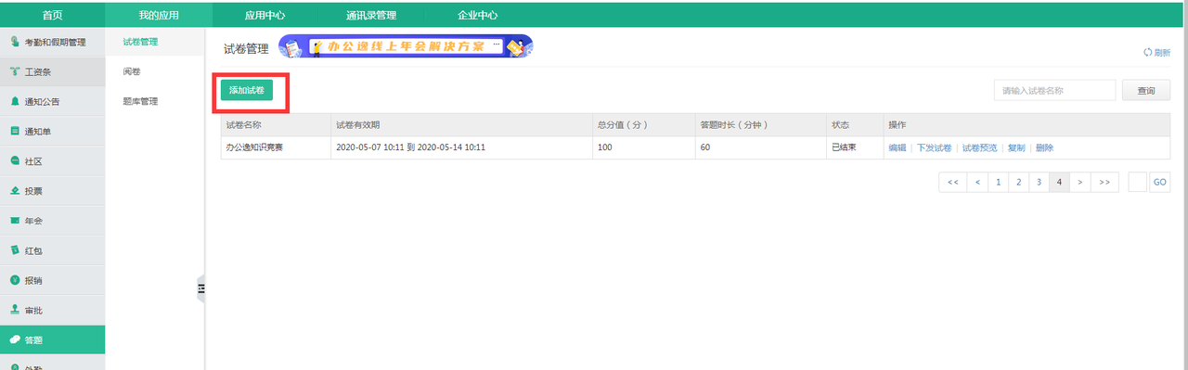Click the 通知单 sidebar icon
Image resolution: width=1188 pixels, height=370 pixels.
[15, 131]
